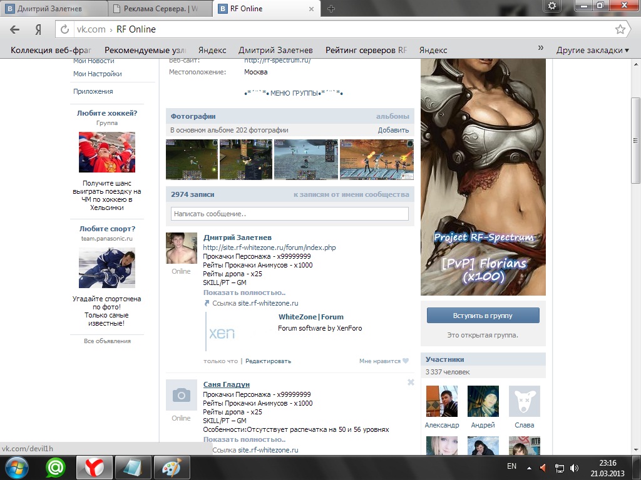The image size is (641, 480).
Task: Expand Саня Гладун post Показать полностью
Action: coord(244,439)
